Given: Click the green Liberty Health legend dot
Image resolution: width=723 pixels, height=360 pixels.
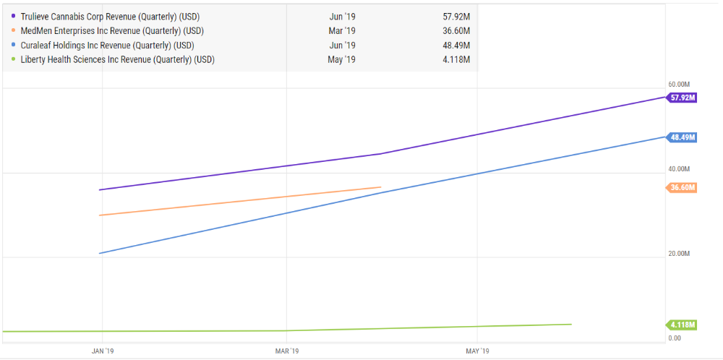Looking at the screenshot, I should (x=13, y=59).
